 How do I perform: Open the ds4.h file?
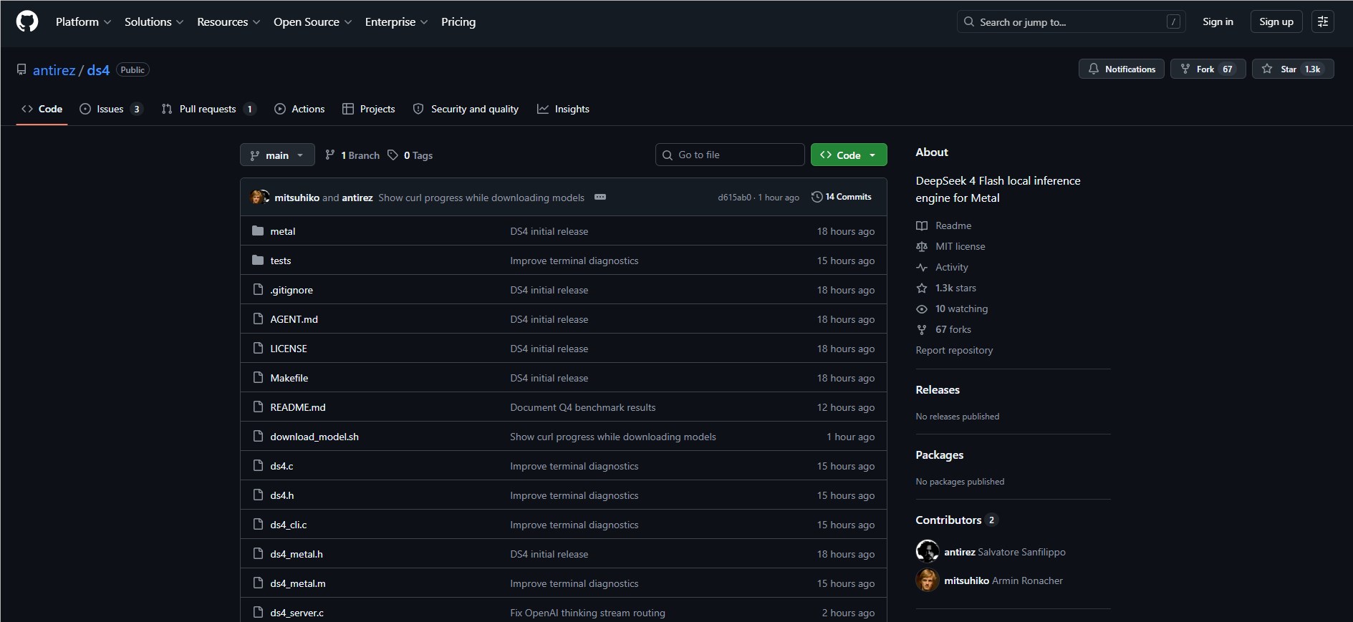coord(282,495)
